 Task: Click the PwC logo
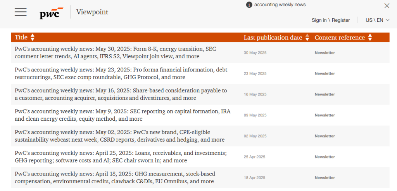[x=51, y=13]
